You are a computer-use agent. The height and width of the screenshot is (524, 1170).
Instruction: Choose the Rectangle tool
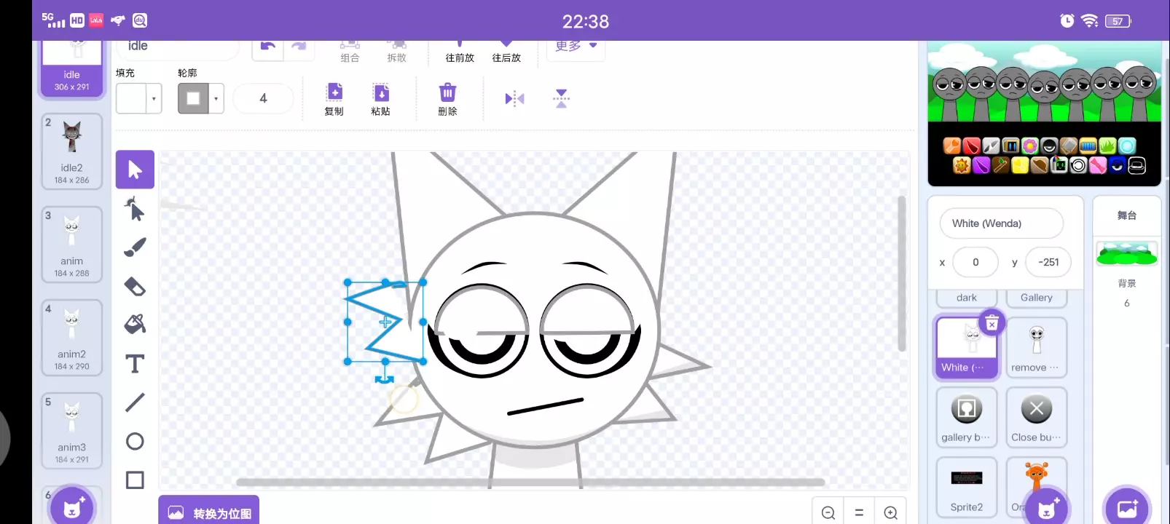[x=135, y=480]
